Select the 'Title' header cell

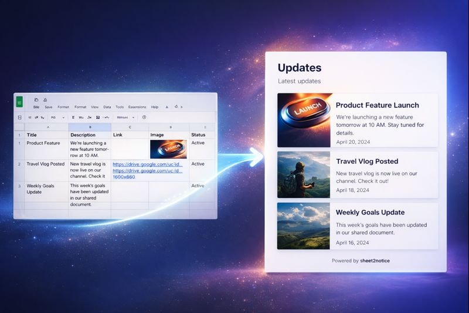pos(47,135)
